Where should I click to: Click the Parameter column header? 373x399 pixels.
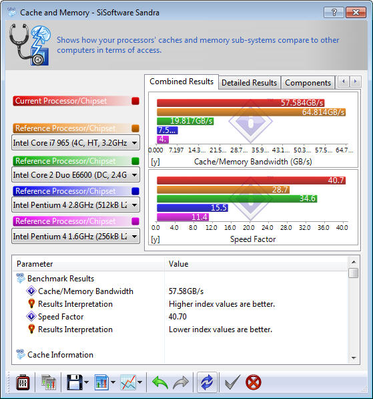click(x=88, y=264)
